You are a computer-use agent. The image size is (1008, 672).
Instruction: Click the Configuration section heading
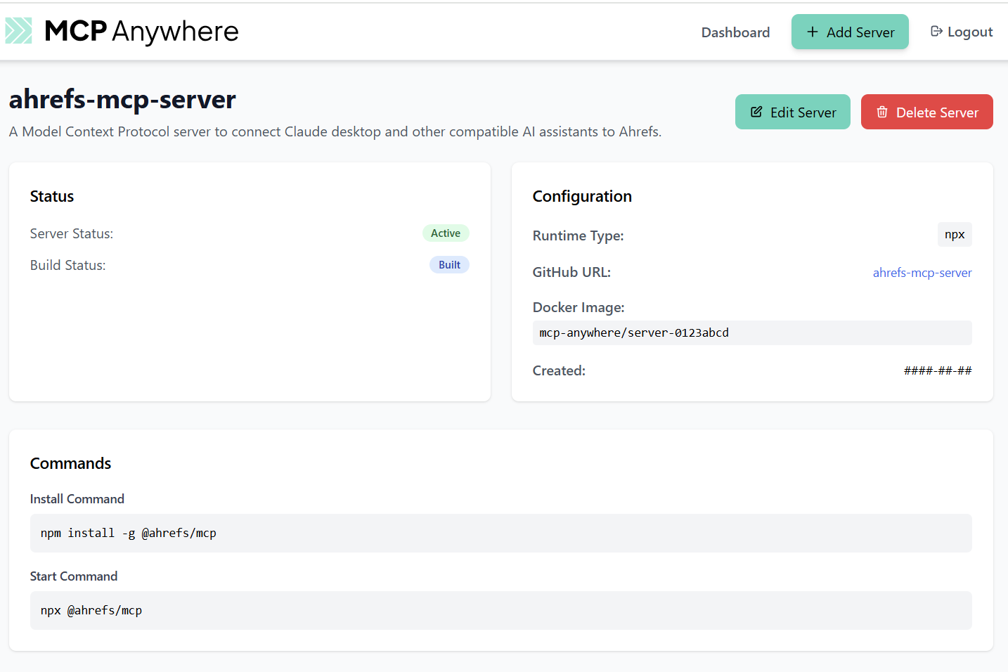coord(582,196)
